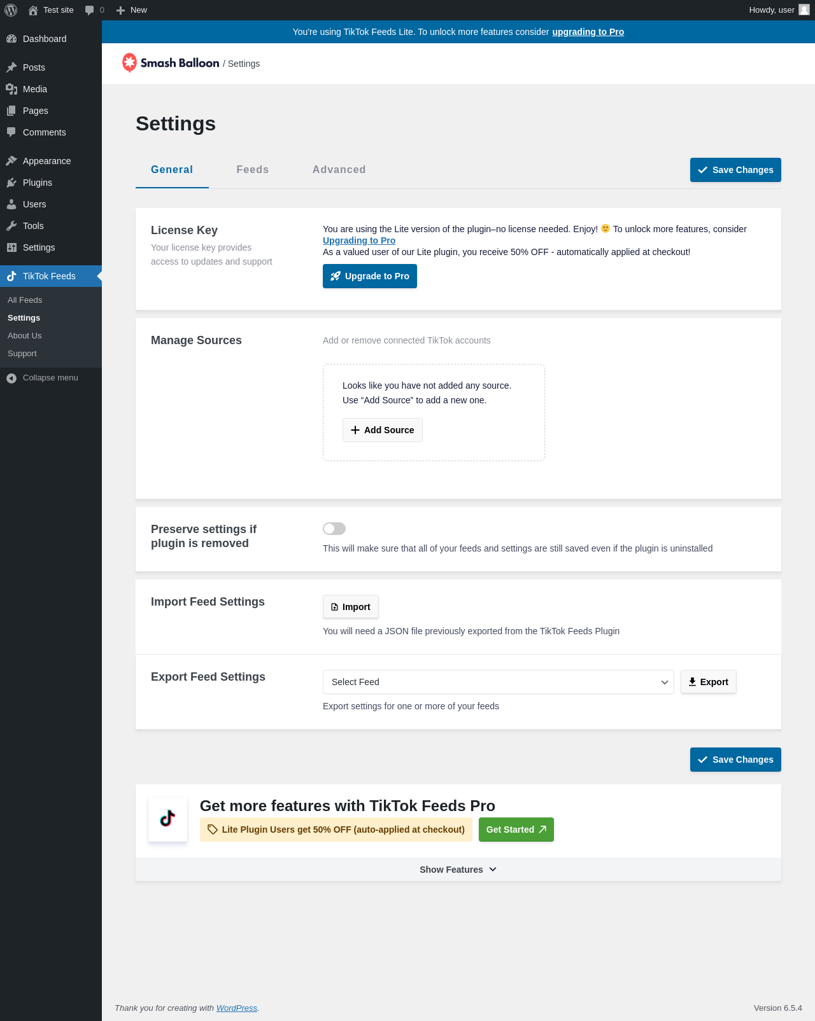Click the Users person icon
This screenshot has width=815, height=1021.
click(11, 204)
